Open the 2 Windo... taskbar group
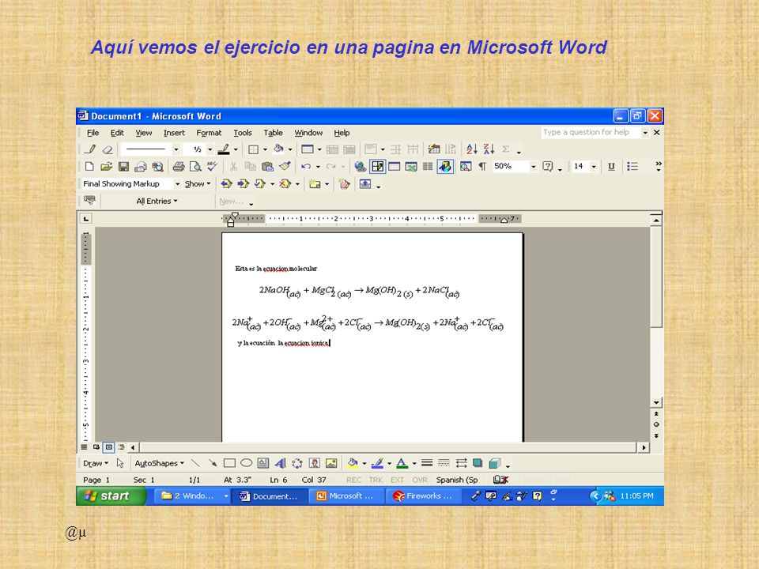Screen dimensions: 759x569 point(192,496)
